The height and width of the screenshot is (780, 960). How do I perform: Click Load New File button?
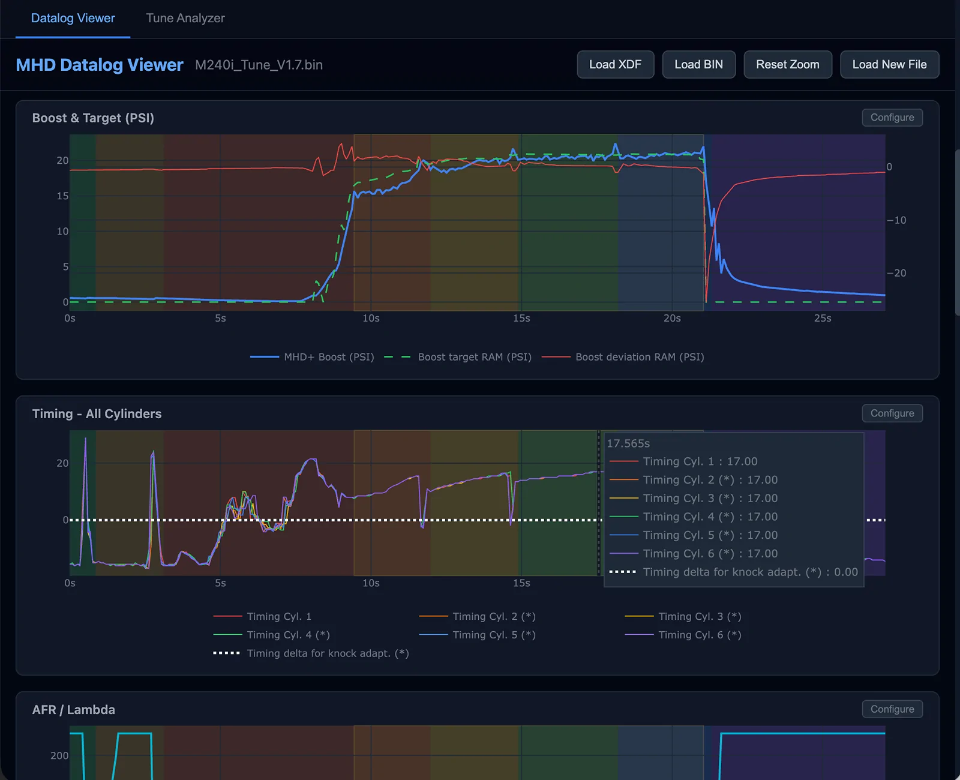pos(889,65)
